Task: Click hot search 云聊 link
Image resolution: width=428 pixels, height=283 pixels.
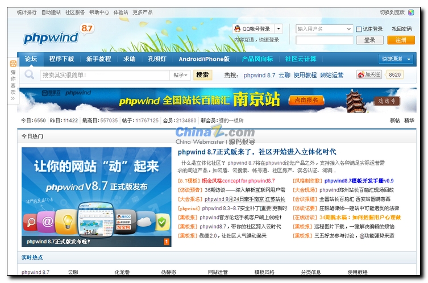Action: [284, 75]
